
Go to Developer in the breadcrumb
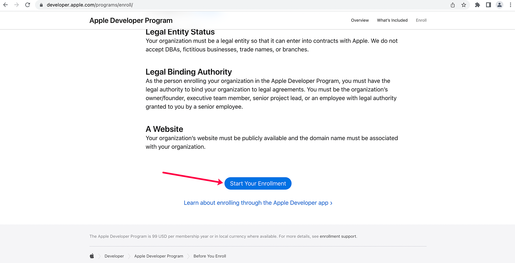pos(114,256)
